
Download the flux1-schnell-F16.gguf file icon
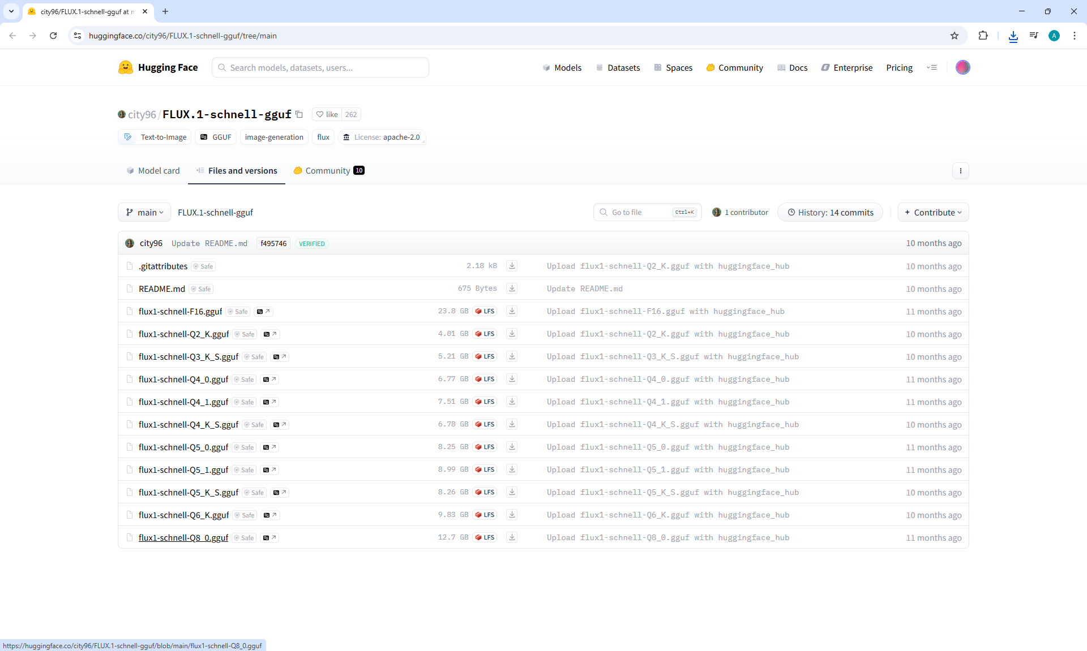pyautogui.click(x=512, y=311)
